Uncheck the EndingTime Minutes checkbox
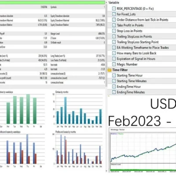The height and width of the screenshot is (176, 176). [114, 92]
